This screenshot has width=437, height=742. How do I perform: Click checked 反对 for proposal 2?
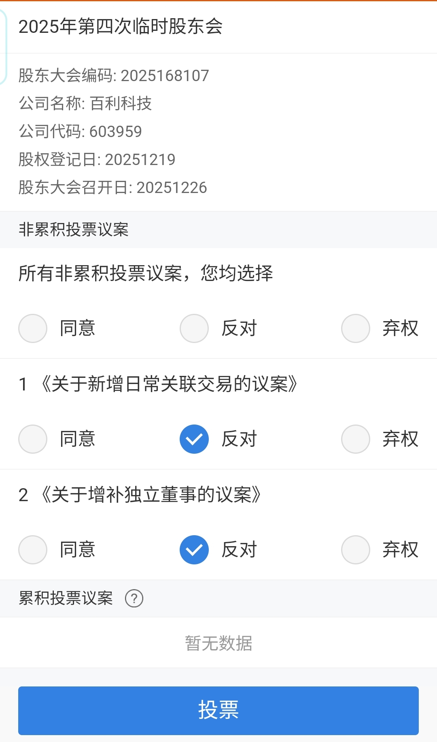pyautogui.click(x=194, y=550)
